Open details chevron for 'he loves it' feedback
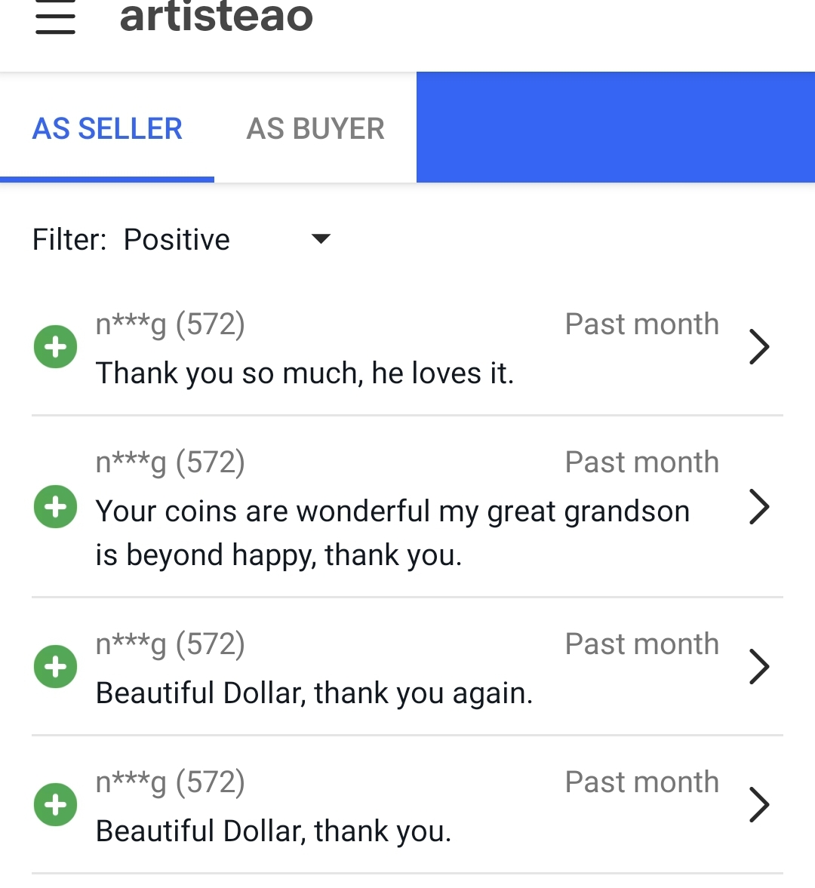 tap(759, 346)
